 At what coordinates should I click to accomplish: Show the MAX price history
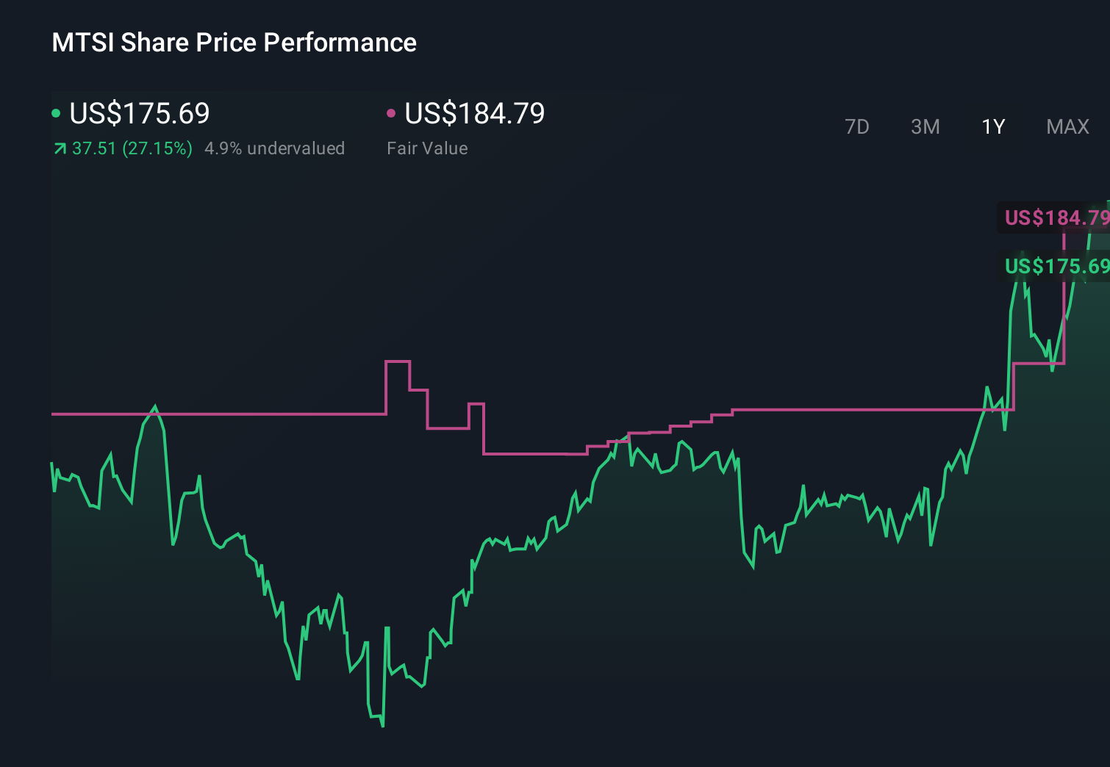(1067, 127)
